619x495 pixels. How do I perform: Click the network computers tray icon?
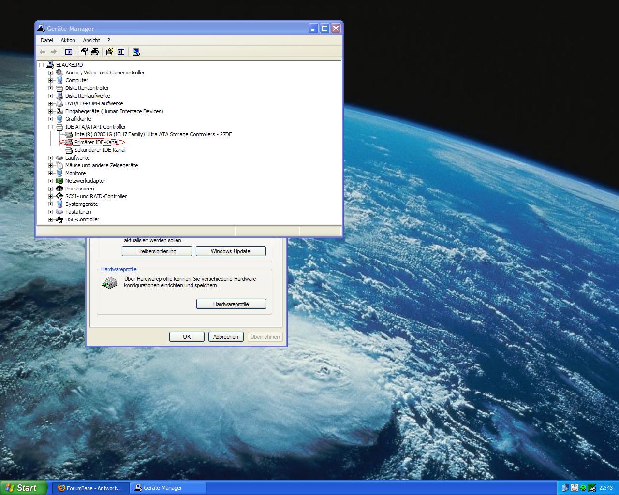pos(564,488)
